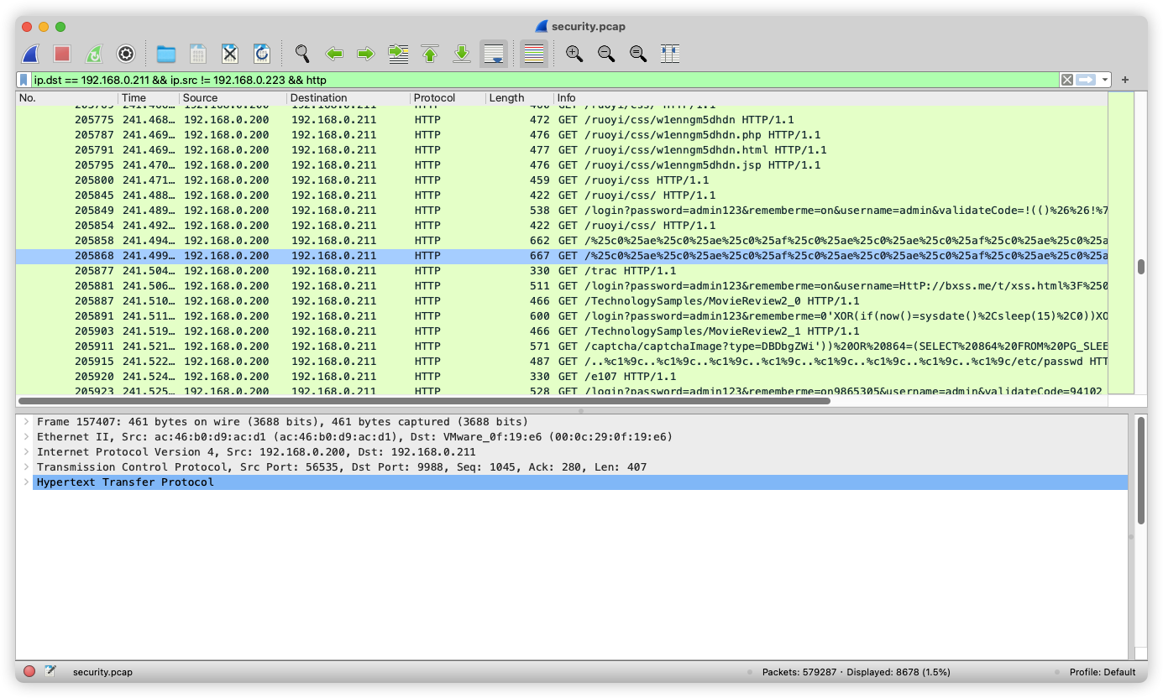Zoom out the packet text
The width and height of the screenshot is (1163, 698).
point(606,54)
